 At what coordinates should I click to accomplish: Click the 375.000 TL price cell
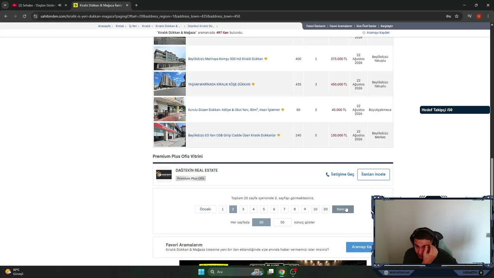[339, 59]
